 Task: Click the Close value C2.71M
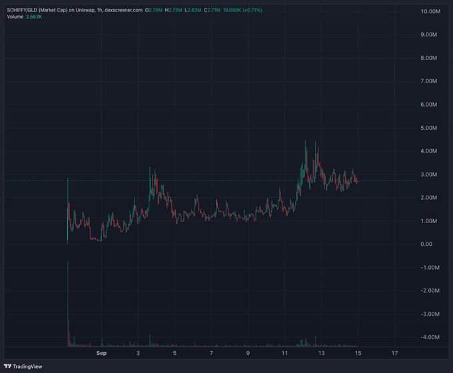pyautogui.click(x=212, y=10)
